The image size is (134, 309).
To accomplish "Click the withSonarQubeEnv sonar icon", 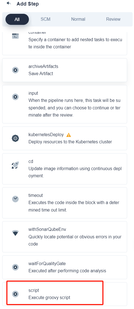I will (x=15, y=233).
